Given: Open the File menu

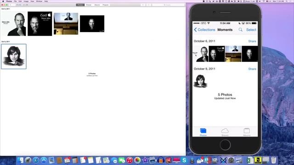Looking at the screenshot, I should [x=15, y=1].
